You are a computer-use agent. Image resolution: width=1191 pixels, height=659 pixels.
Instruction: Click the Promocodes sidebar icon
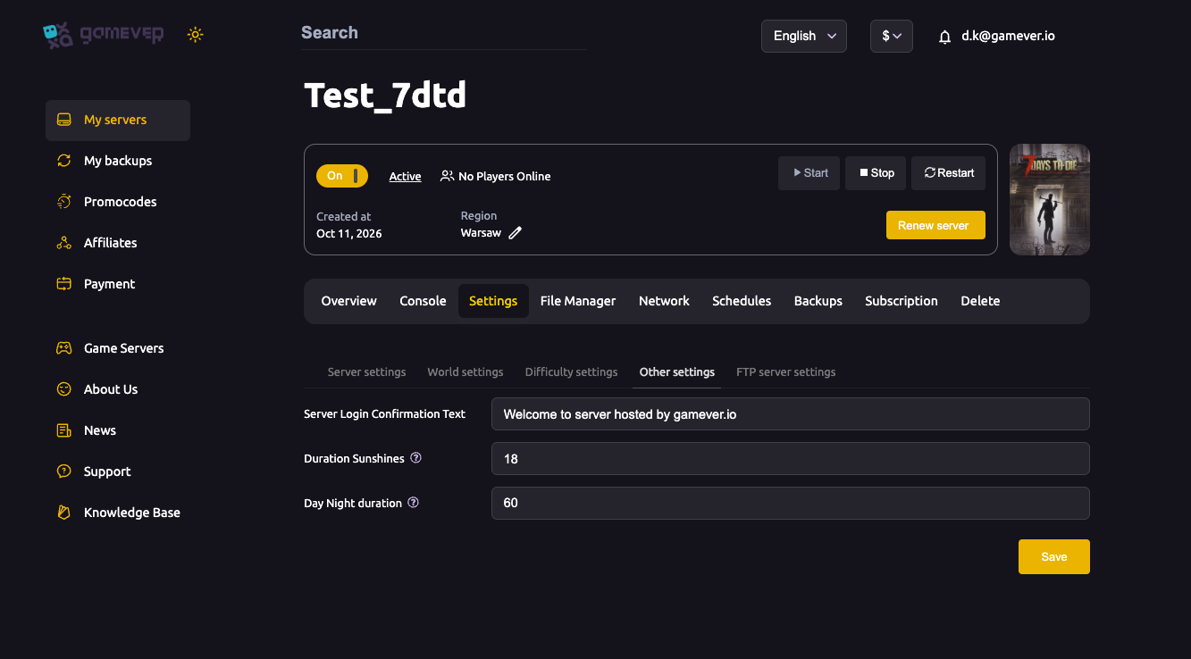click(x=63, y=202)
